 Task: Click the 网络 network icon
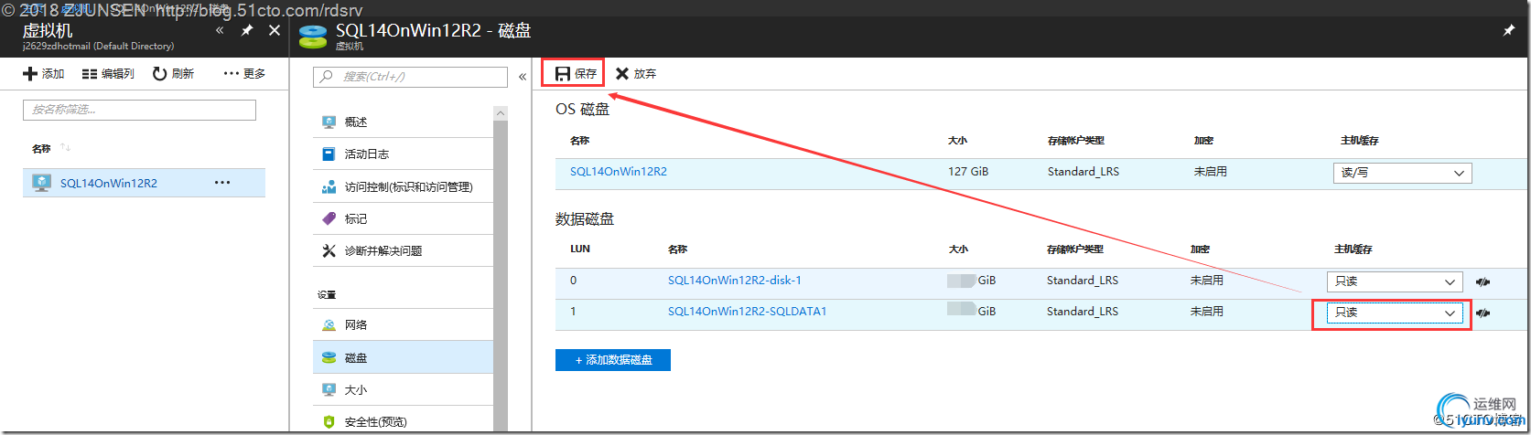pyautogui.click(x=329, y=325)
